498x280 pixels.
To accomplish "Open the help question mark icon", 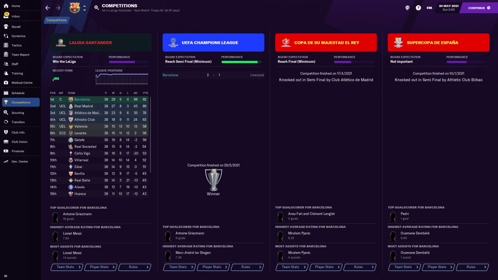I will [x=418, y=8].
